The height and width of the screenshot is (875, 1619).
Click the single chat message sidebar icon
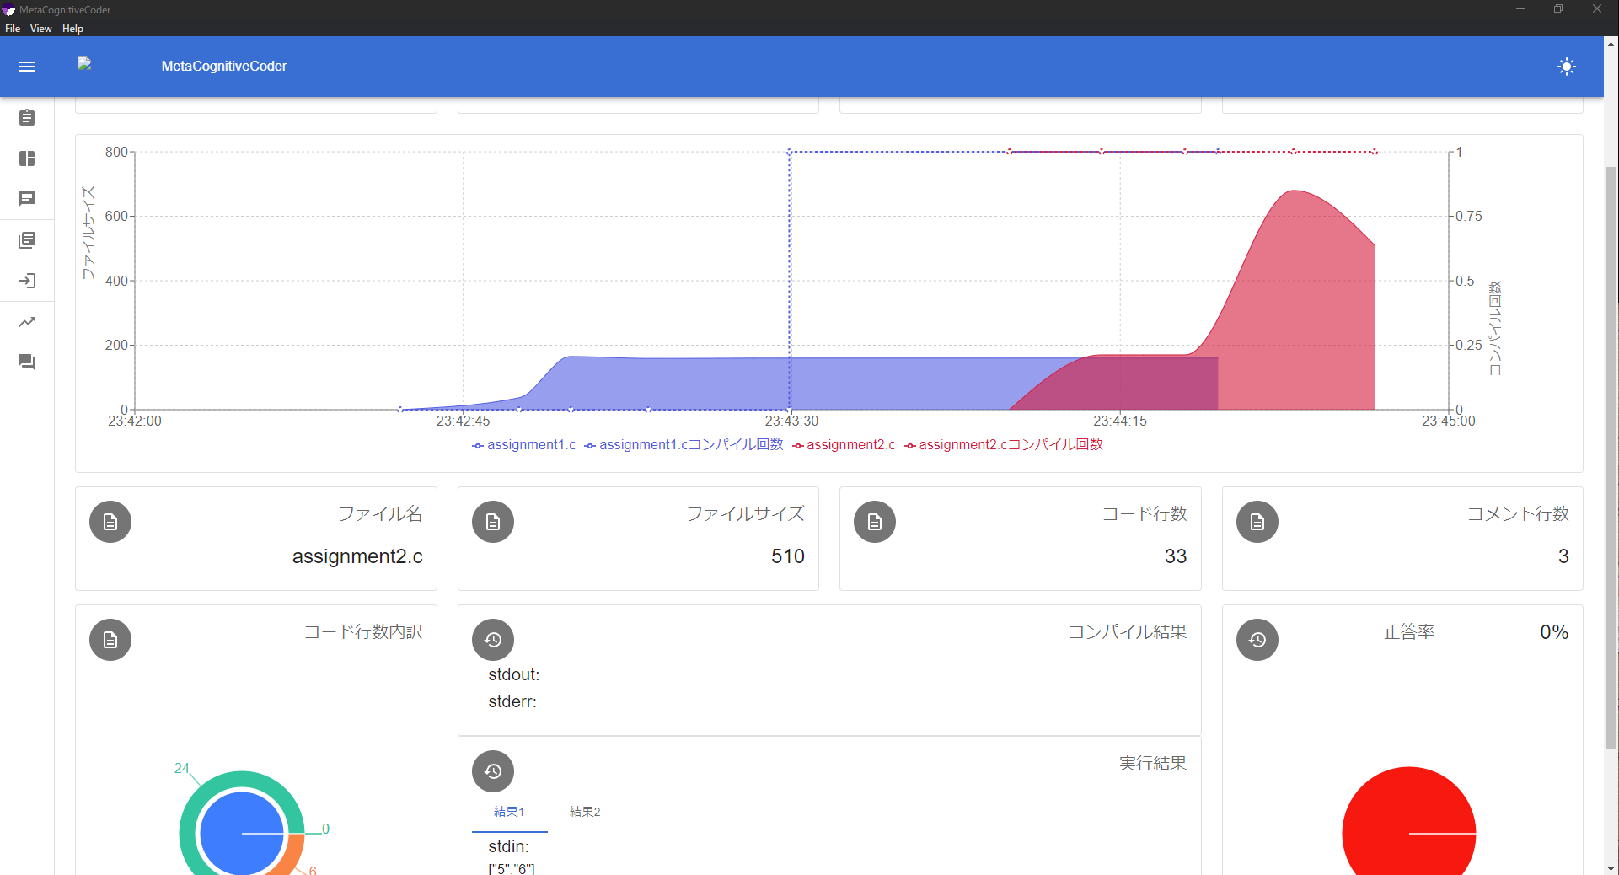pos(27,199)
